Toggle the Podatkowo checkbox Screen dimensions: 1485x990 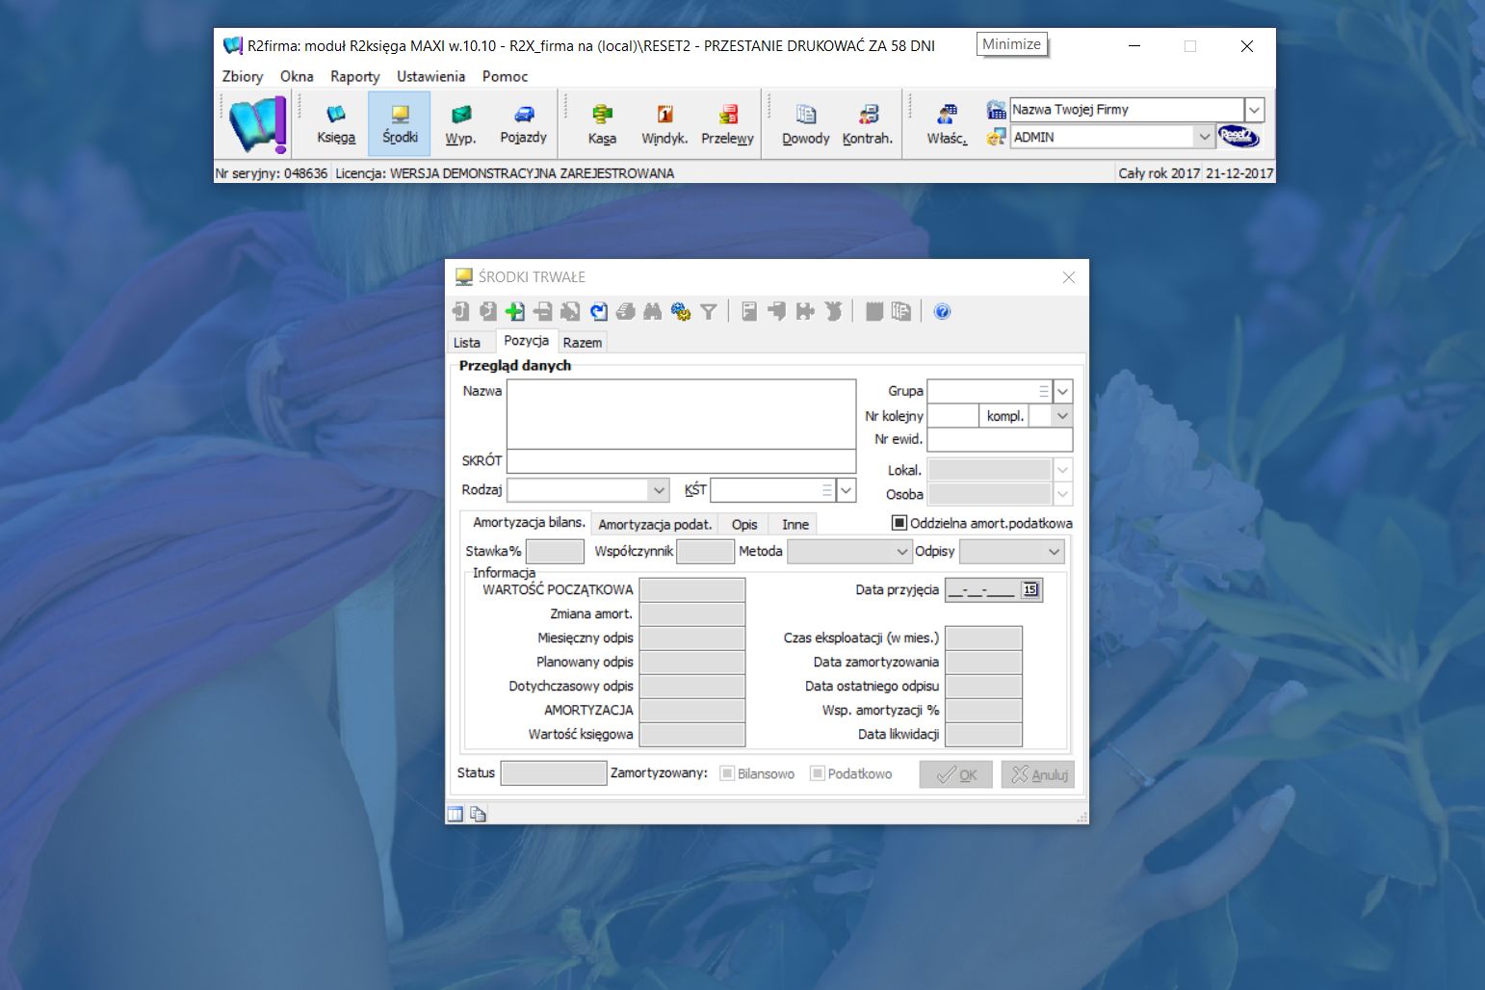pyautogui.click(x=818, y=773)
